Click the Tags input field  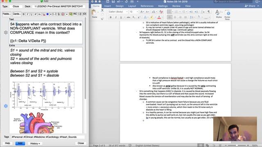48,137
